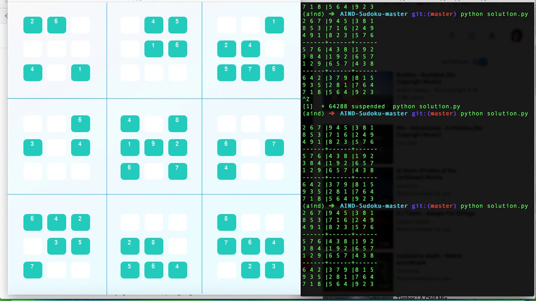
Task: Click the 1 tile in top-left sudoku box
Action: click(80, 73)
